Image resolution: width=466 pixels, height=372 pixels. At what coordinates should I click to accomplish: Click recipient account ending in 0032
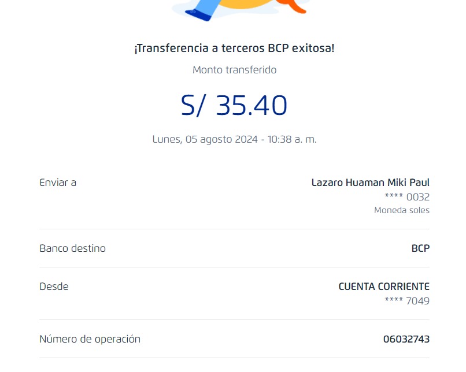click(x=406, y=197)
